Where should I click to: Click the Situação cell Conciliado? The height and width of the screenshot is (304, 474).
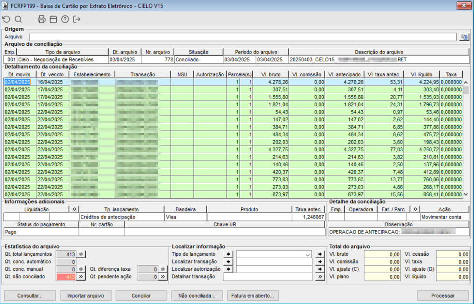(x=199, y=59)
